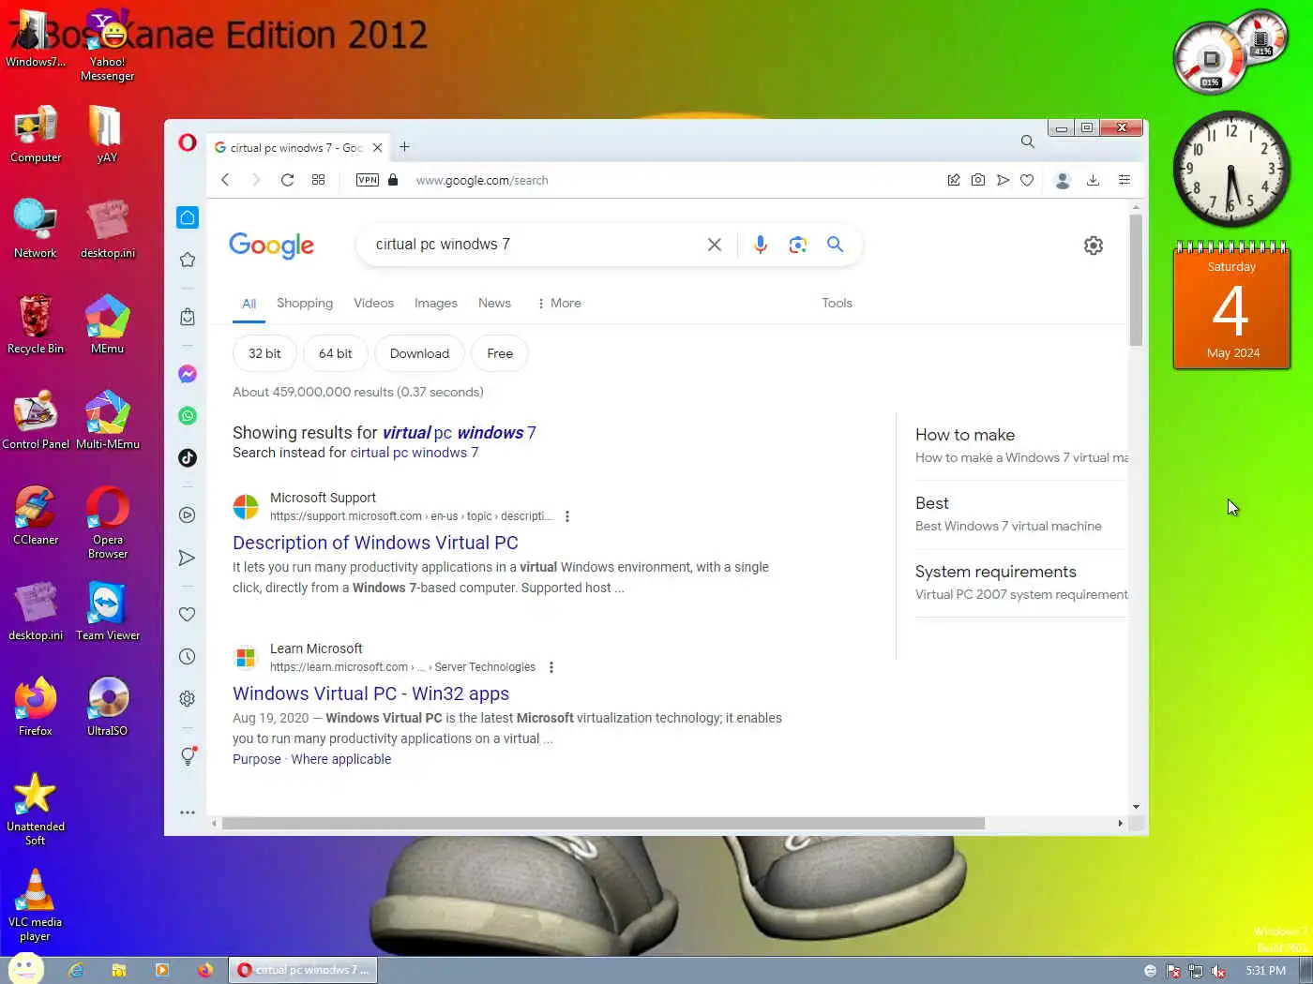
Task: Apply the 'Download' filter chip
Action: 419,353
